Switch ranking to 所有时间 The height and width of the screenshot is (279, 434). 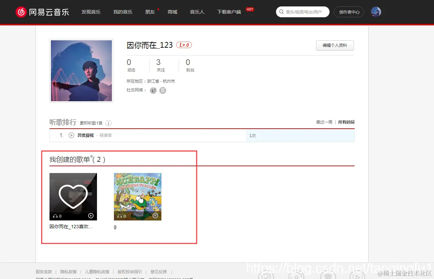[346, 122]
